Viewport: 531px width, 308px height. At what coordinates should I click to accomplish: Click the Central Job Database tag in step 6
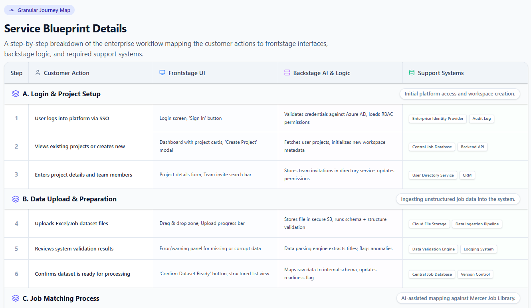[x=432, y=274]
